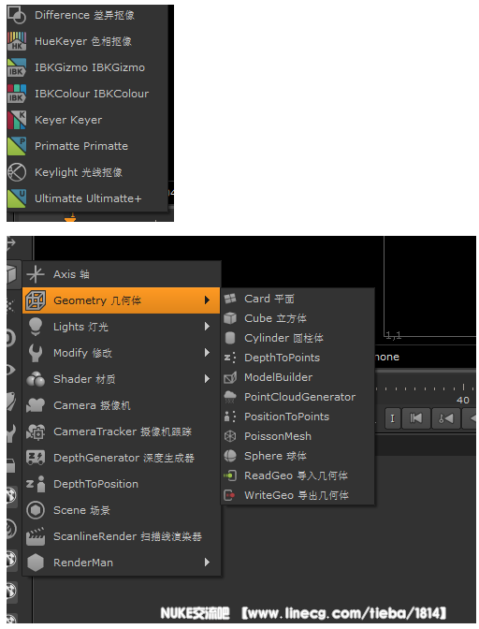Expand the Shader submenu arrow

click(208, 379)
